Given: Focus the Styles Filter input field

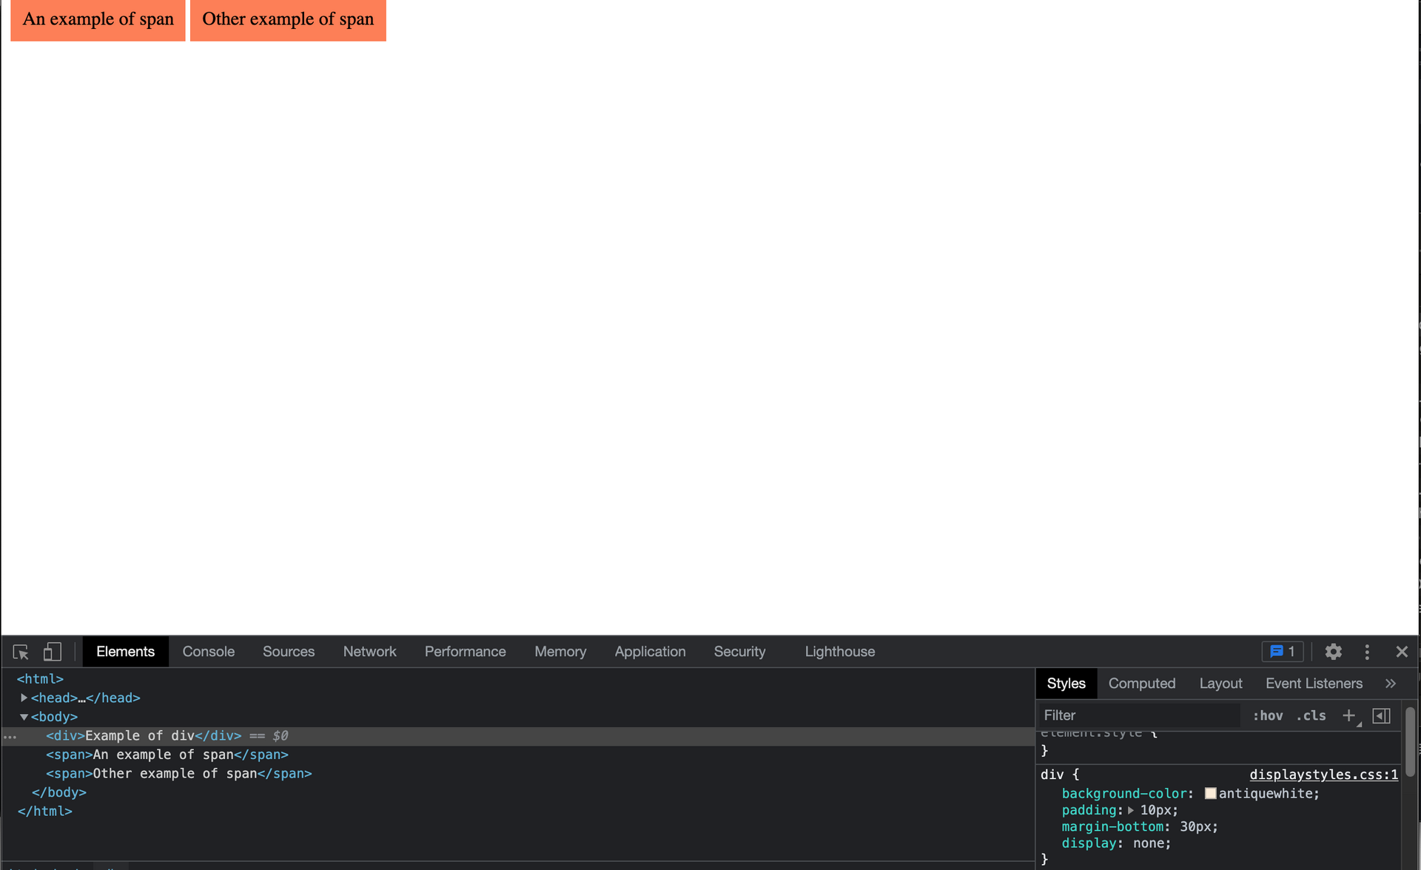Looking at the screenshot, I should pos(1140,715).
